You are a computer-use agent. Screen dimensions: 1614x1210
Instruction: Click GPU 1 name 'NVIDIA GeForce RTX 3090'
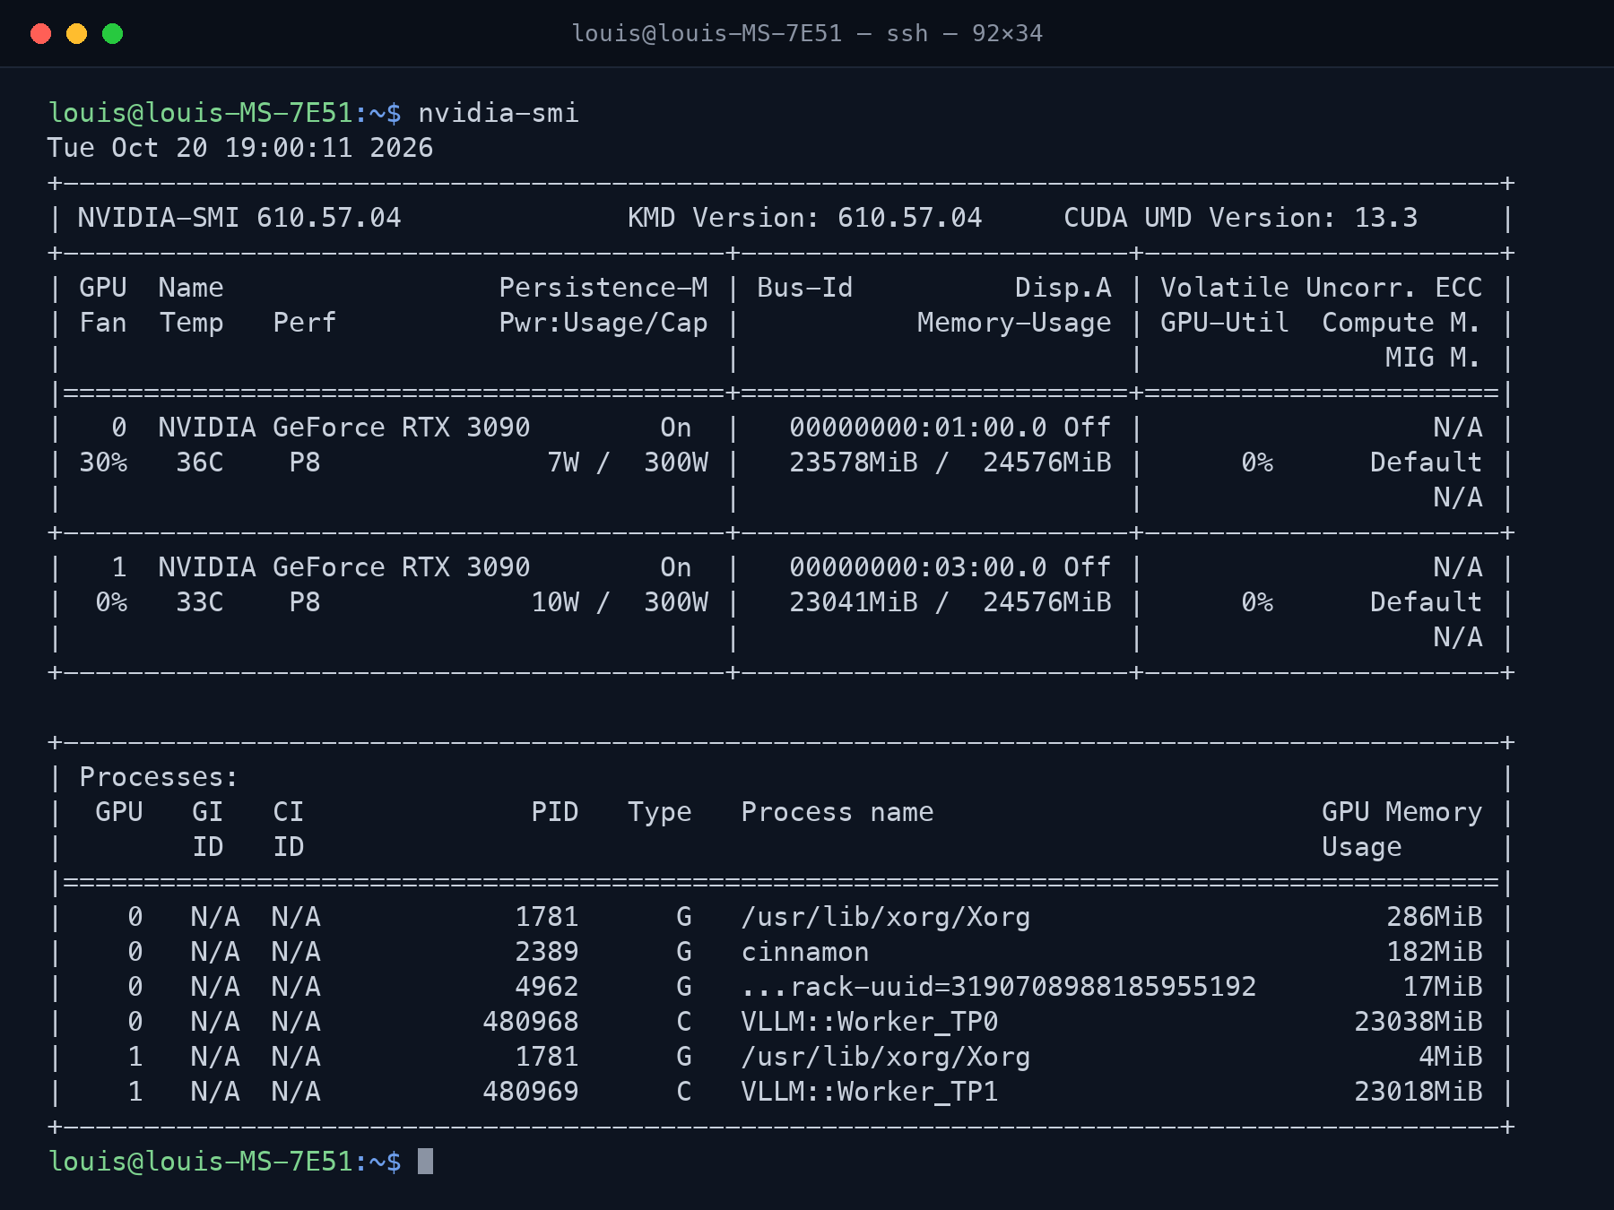pos(344,567)
